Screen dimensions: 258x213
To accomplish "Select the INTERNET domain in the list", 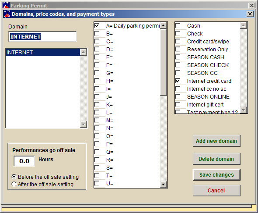I will (x=43, y=53).
